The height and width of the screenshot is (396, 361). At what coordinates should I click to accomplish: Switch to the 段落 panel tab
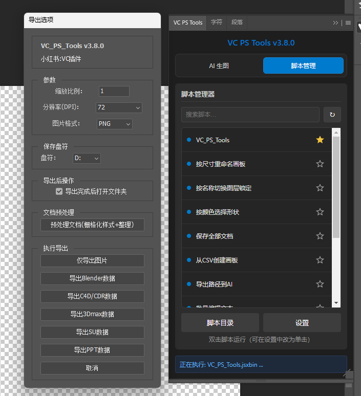click(237, 22)
